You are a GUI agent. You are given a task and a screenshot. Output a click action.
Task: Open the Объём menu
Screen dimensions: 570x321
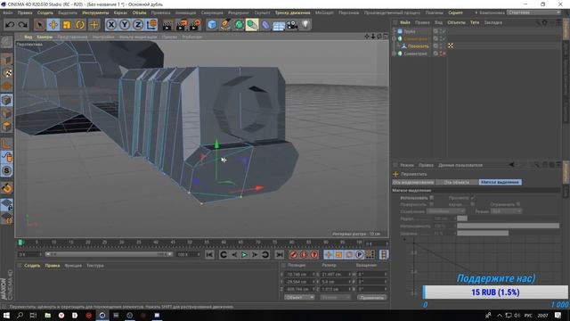coord(139,12)
